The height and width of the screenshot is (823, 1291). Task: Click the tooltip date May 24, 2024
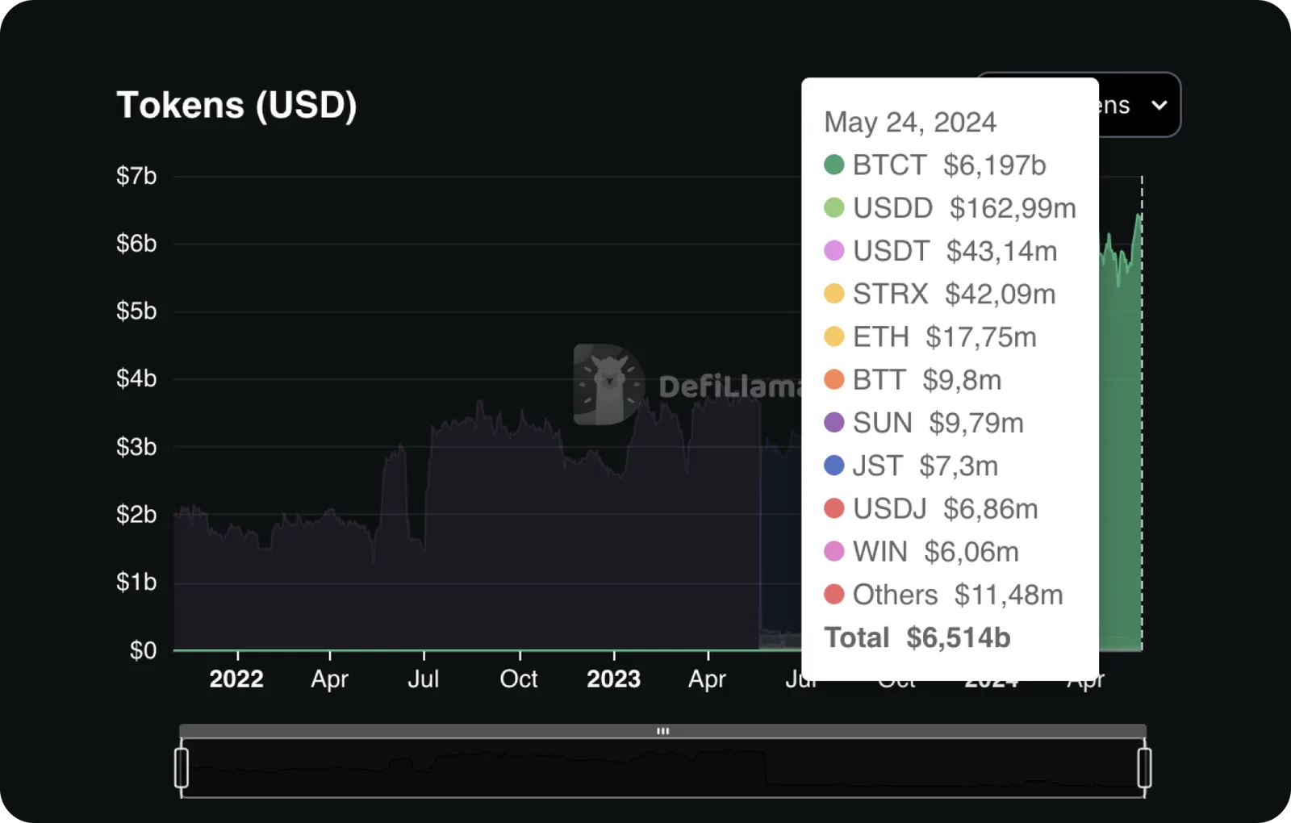[x=909, y=123]
